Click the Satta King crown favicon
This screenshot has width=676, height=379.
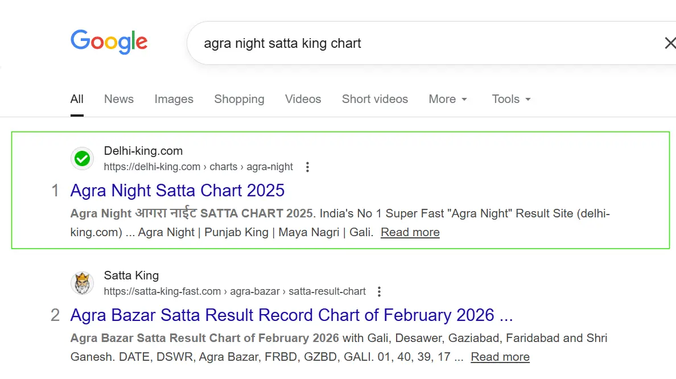click(x=83, y=283)
